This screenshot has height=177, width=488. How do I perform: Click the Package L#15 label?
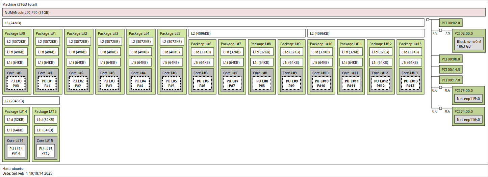tap(46, 111)
